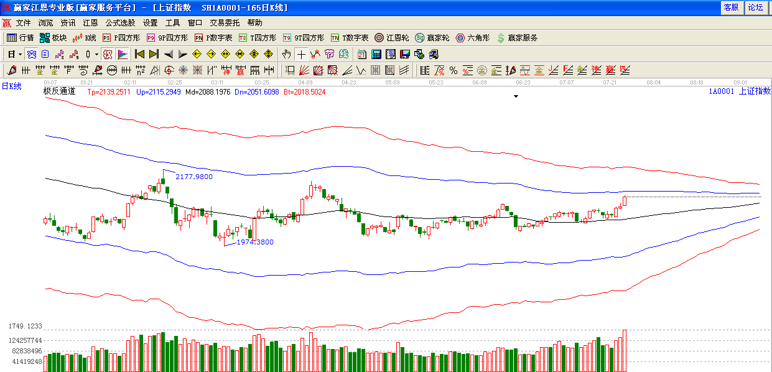This screenshot has width=772, height=372.
Task: Open the 行情 market quotes view
Action: click(x=20, y=38)
